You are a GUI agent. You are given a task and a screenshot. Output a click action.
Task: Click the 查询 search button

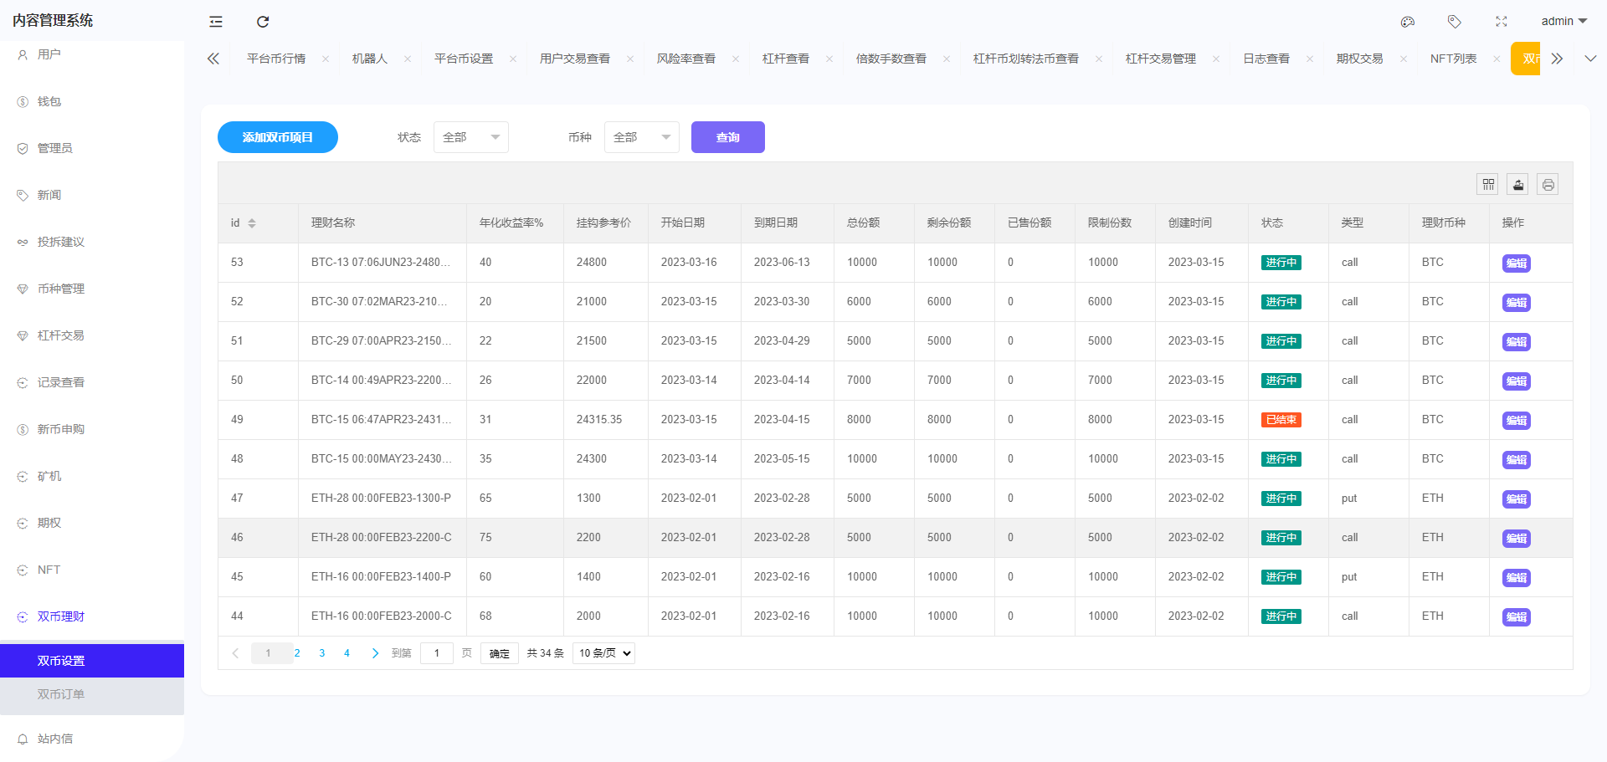[x=727, y=136]
